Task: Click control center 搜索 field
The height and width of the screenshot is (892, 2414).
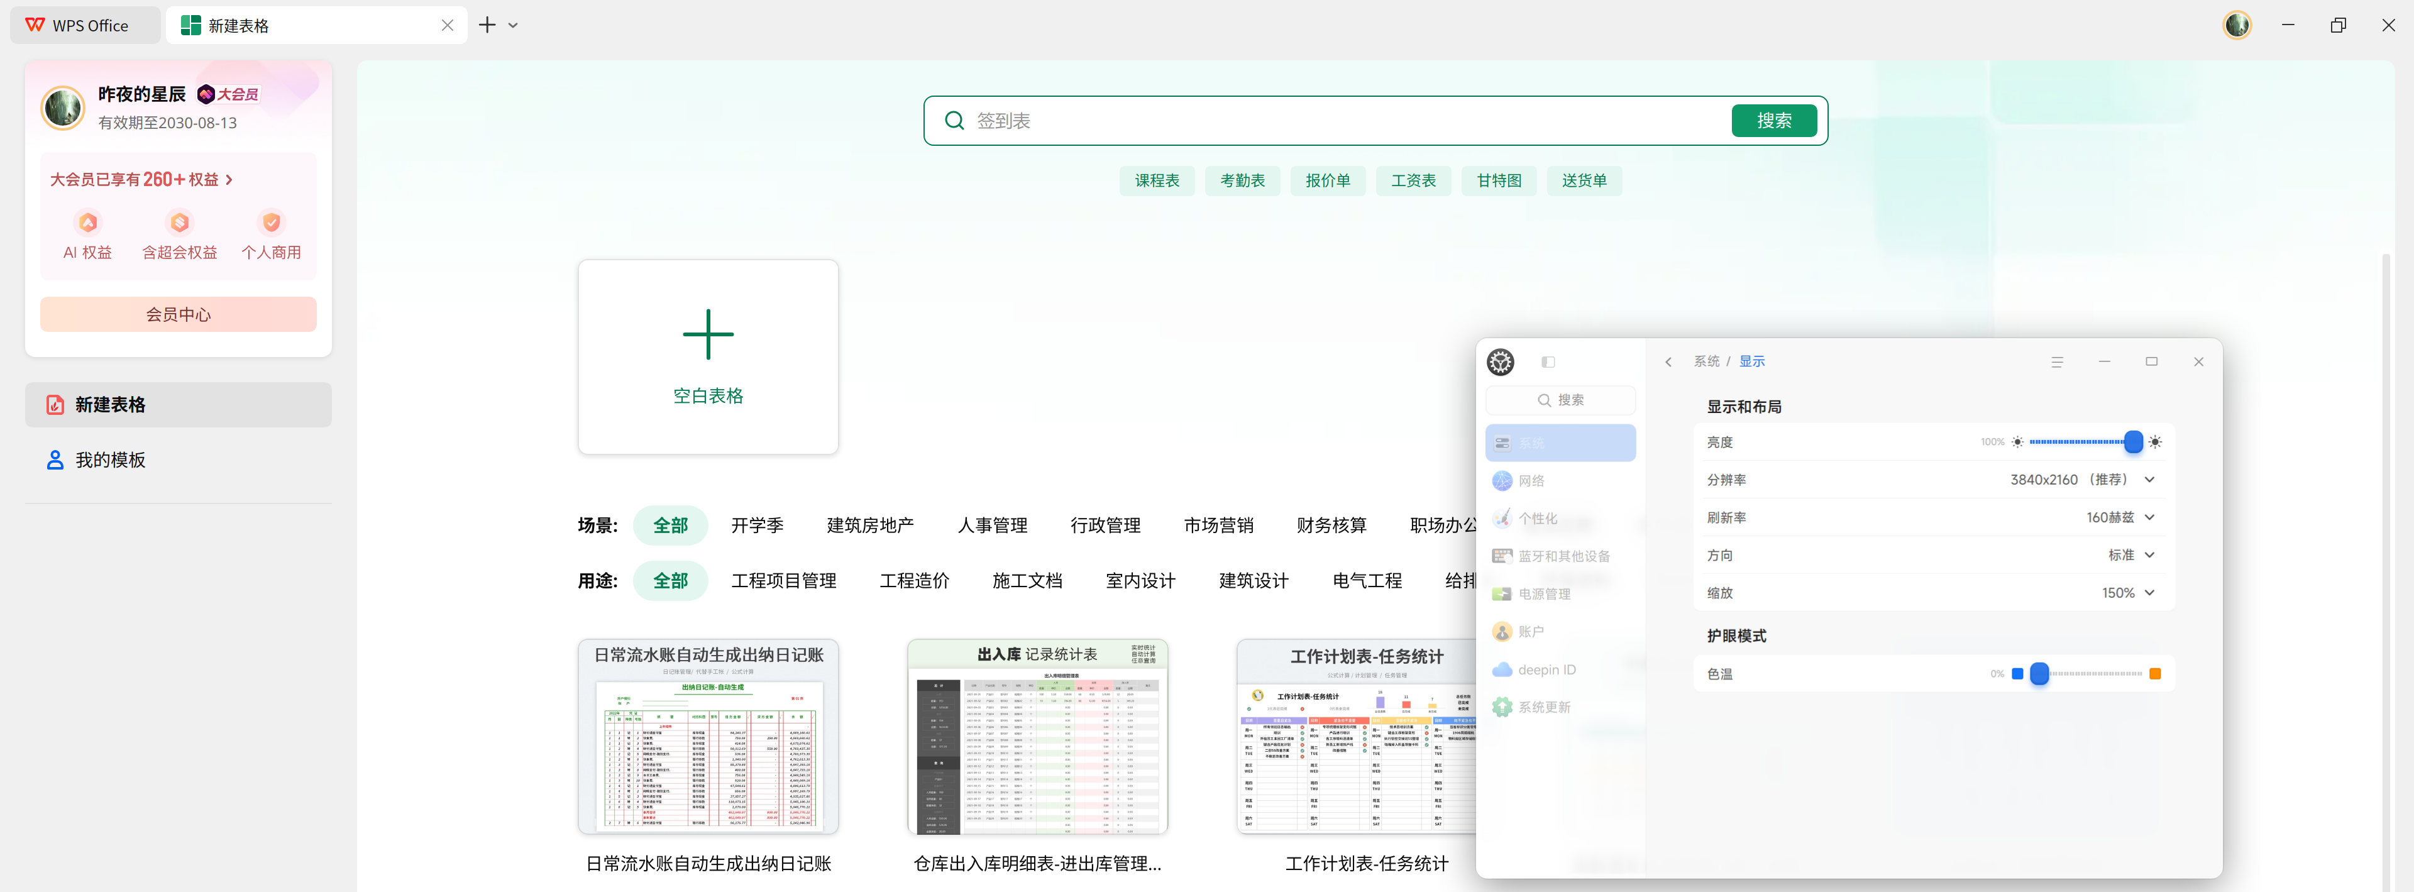Action: point(1559,400)
